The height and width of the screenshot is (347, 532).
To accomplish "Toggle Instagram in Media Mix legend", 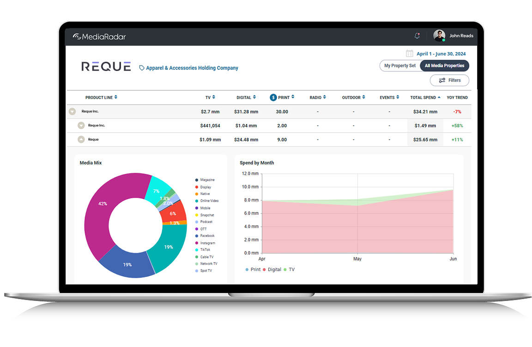I will click(205, 243).
